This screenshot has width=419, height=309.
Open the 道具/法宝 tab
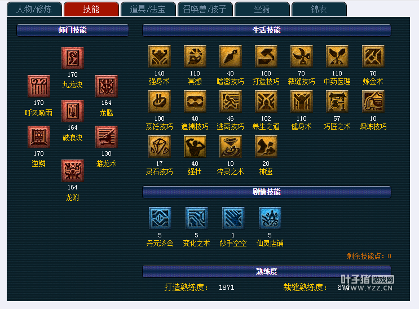(x=148, y=10)
